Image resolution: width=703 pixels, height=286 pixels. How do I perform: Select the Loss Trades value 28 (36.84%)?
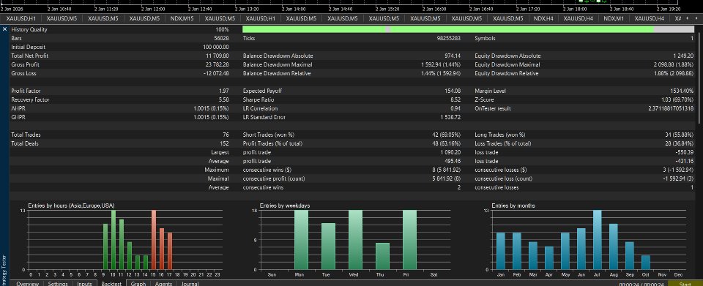coord(680,143)
